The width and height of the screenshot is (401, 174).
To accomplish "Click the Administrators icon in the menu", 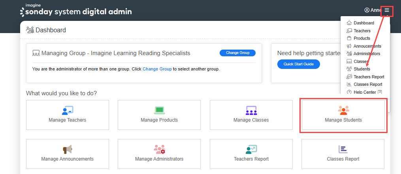I will click(349, 54).
